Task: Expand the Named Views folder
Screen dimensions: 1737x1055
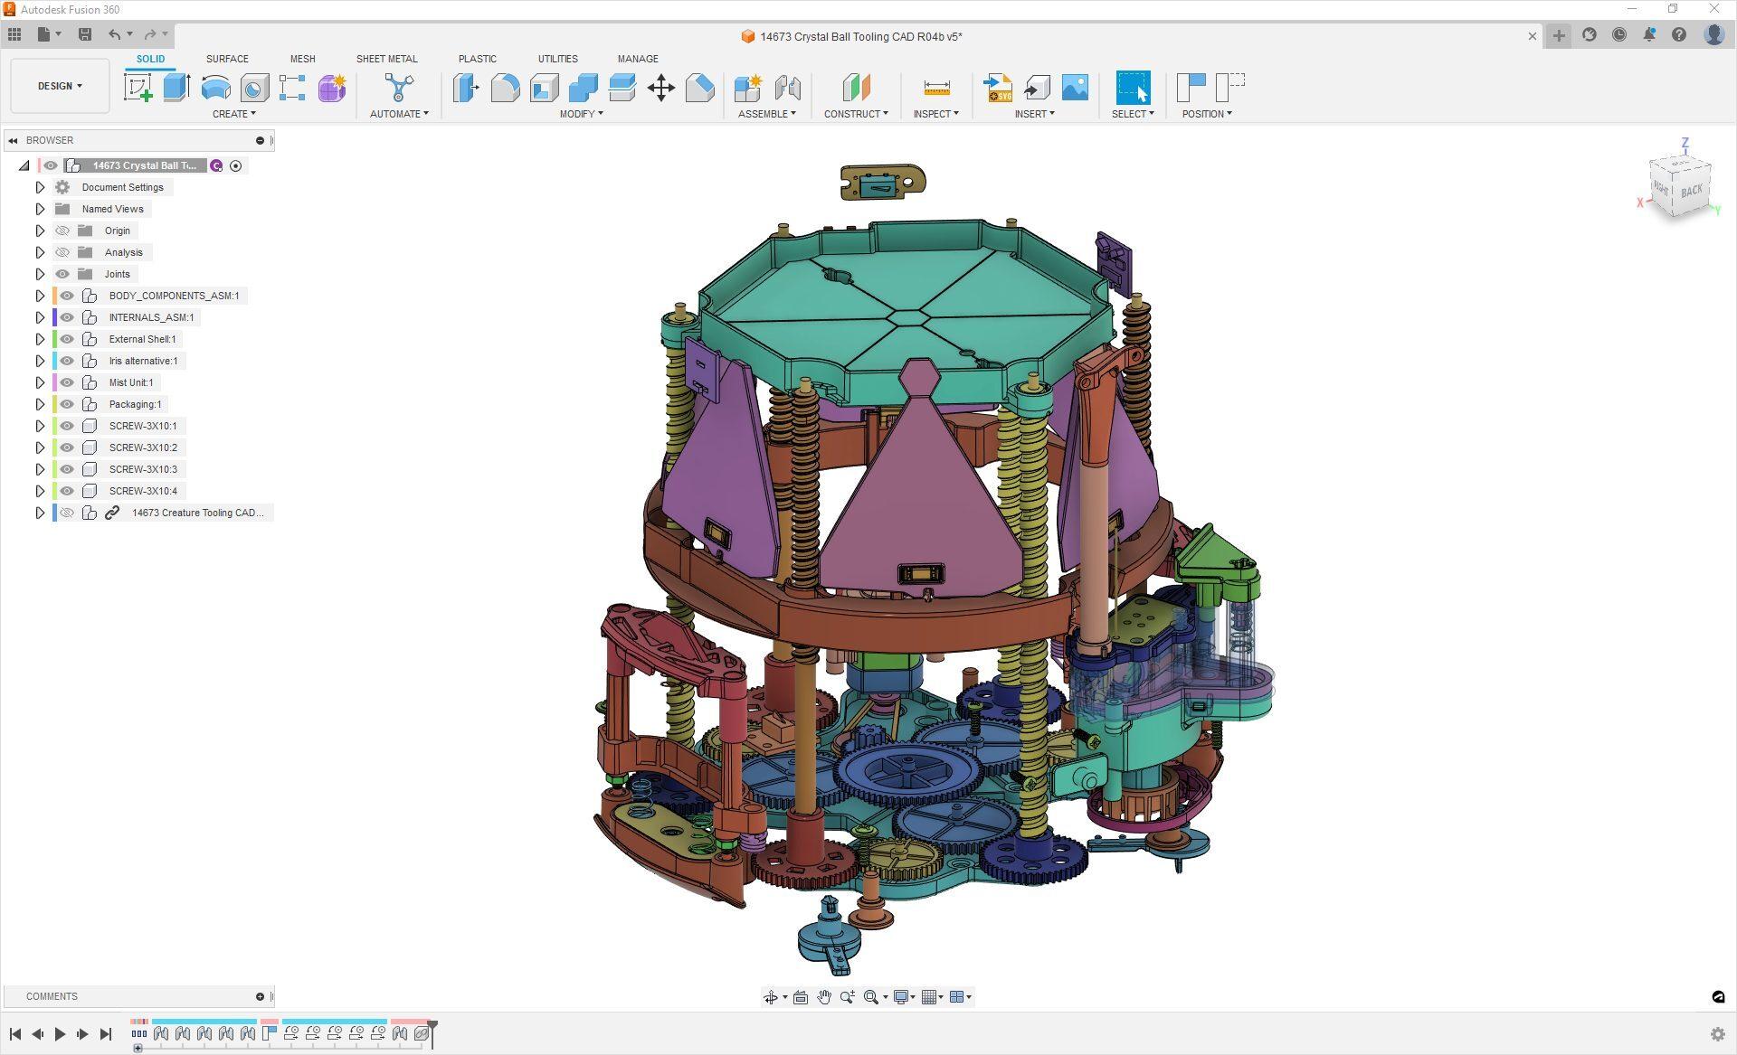Action: [x=39, y=208]
